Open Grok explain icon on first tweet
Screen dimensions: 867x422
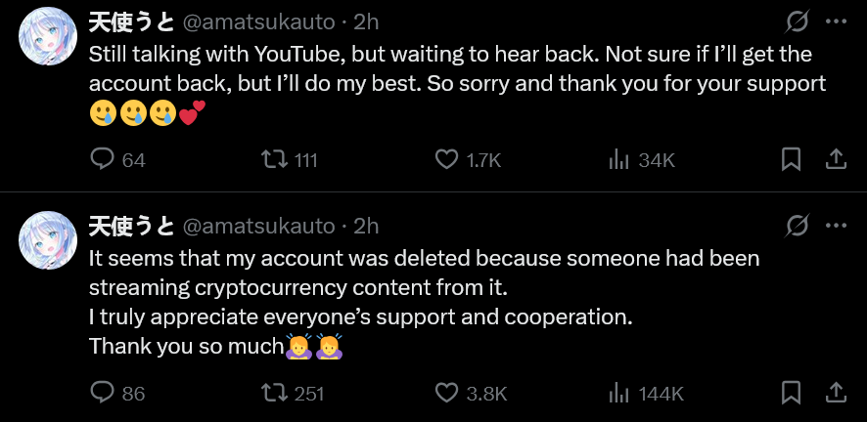(x=798, y=21)
